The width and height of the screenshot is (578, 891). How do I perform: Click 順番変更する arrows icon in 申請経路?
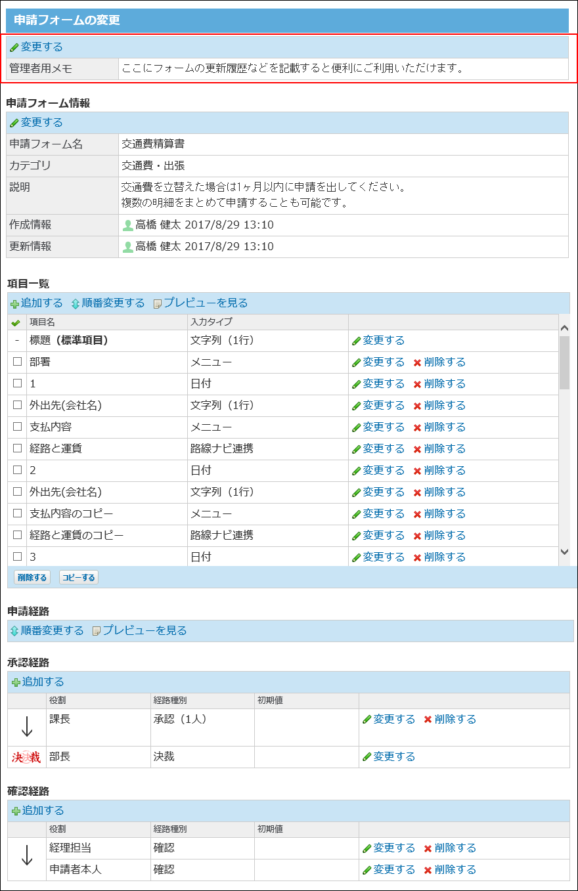pyautogui.click(x=14, y=631)
